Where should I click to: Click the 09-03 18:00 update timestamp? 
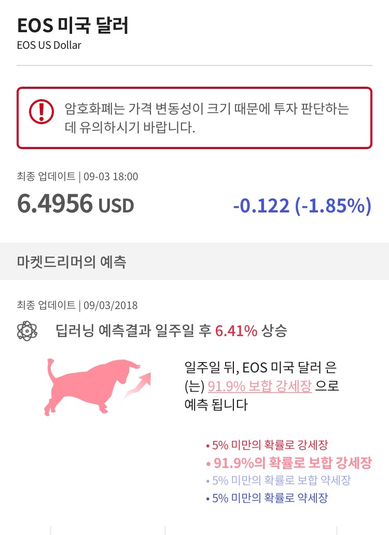pos(110,177)
